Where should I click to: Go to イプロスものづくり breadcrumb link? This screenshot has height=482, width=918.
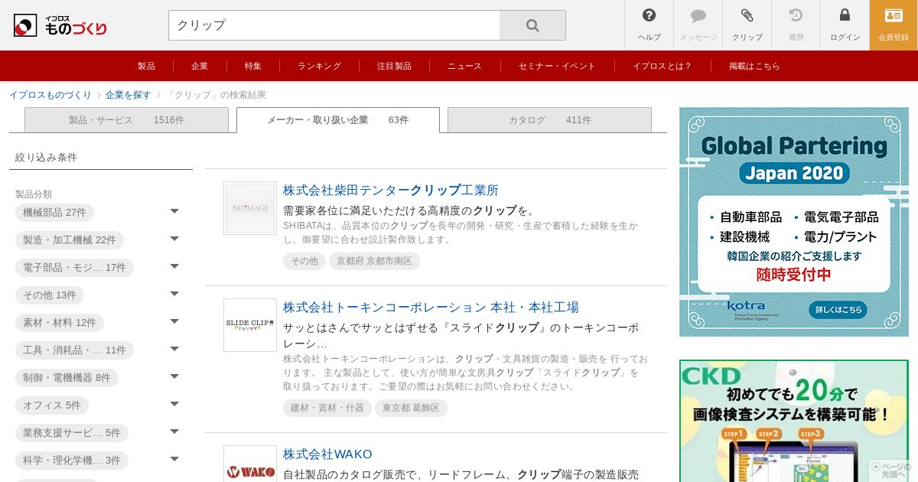(50, 95)
